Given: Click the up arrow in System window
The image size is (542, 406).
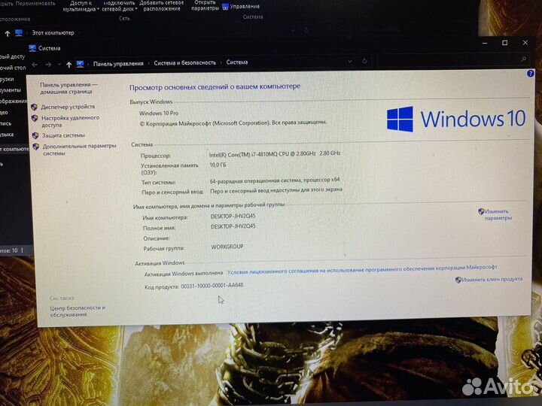Looking at the screenshot, I should pyautogui.click(x=69, y=65).
